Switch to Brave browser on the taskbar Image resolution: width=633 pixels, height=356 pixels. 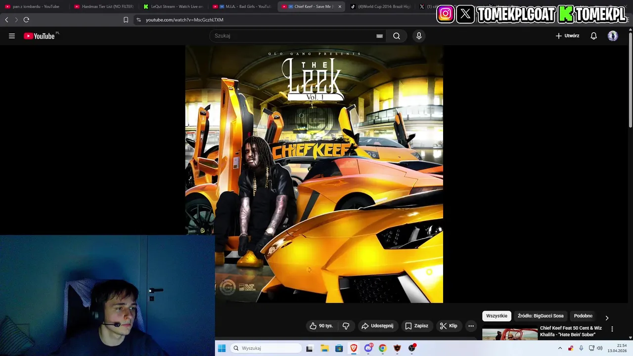tap(354, 348)
